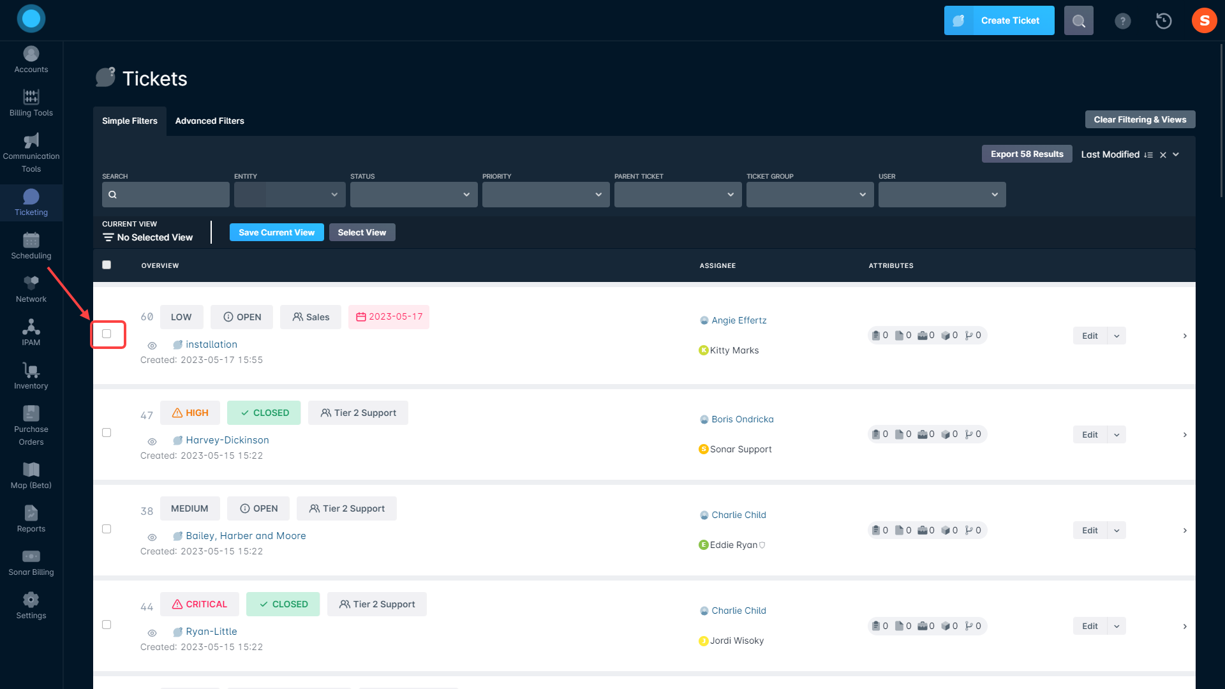The image size is (1225, 689).
Task: Switch to Advanced Filters tab
Action: click(209, 121)
